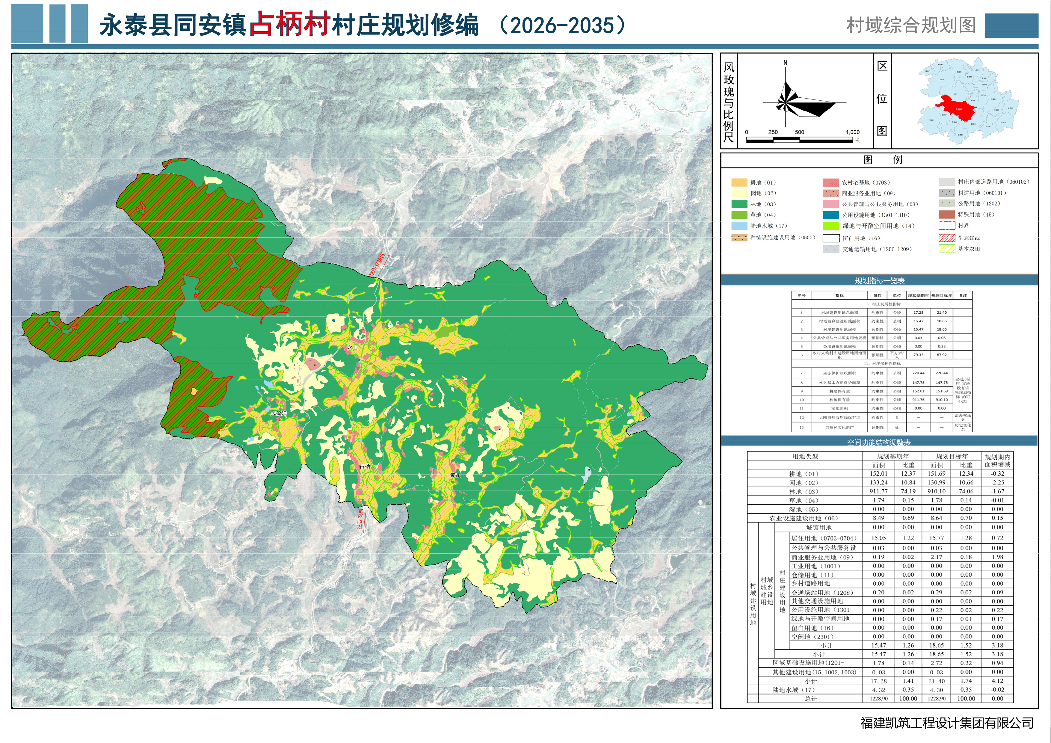This screenshot has width=1051, height=743.
Task: Click the red highlighted area in location map
Action: pos(956,108)
